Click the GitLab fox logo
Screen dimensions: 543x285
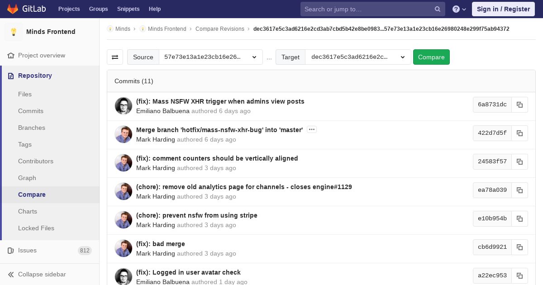click(13, 9)
